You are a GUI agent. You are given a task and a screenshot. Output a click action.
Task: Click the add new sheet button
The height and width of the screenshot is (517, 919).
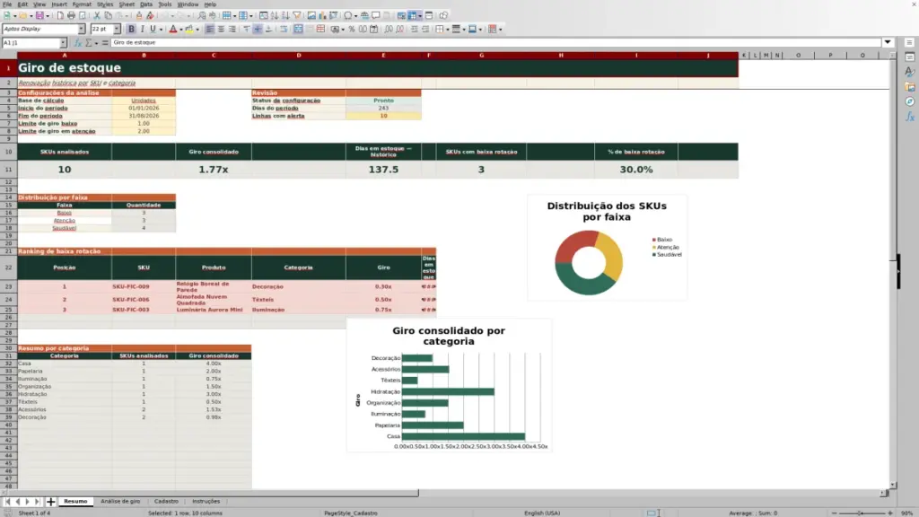pyautogui.click(x=51, y=501)
